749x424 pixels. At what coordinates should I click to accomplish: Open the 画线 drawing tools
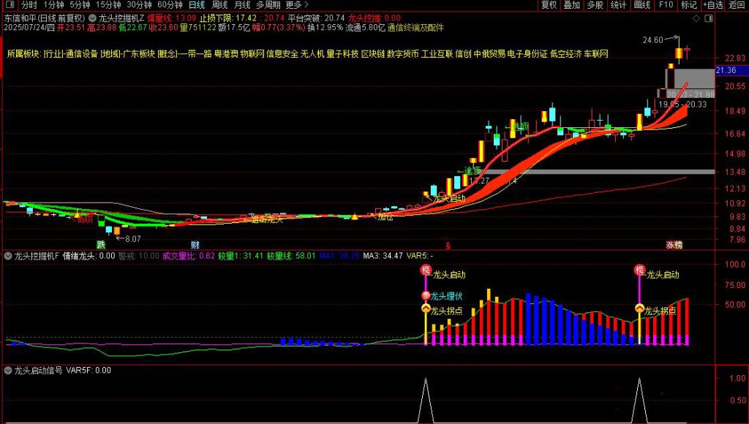coord(641,5)
